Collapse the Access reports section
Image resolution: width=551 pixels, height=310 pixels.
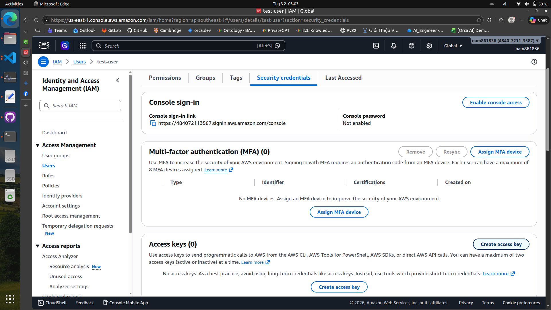pos(38,246)
